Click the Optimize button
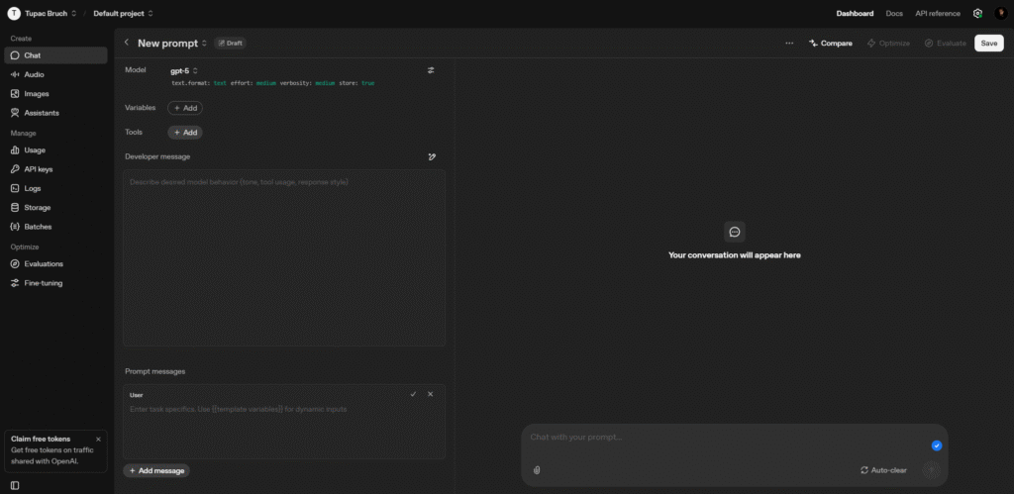The height and width of the screenshot is (494, 1014). click(888, 44)
